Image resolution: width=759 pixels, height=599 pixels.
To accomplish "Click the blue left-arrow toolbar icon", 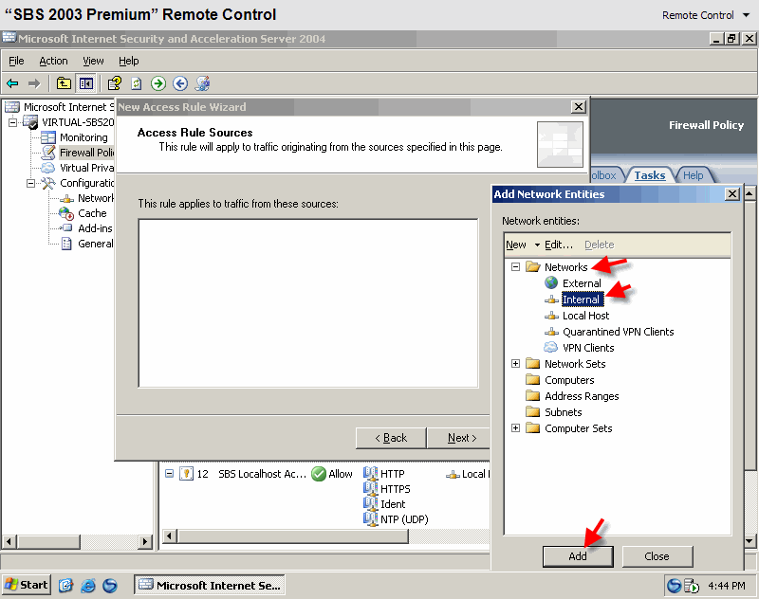I will pos(180,83).
